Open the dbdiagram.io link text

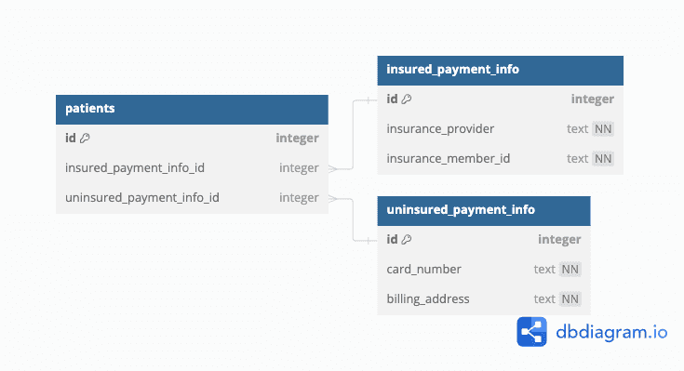click(611, 333)
